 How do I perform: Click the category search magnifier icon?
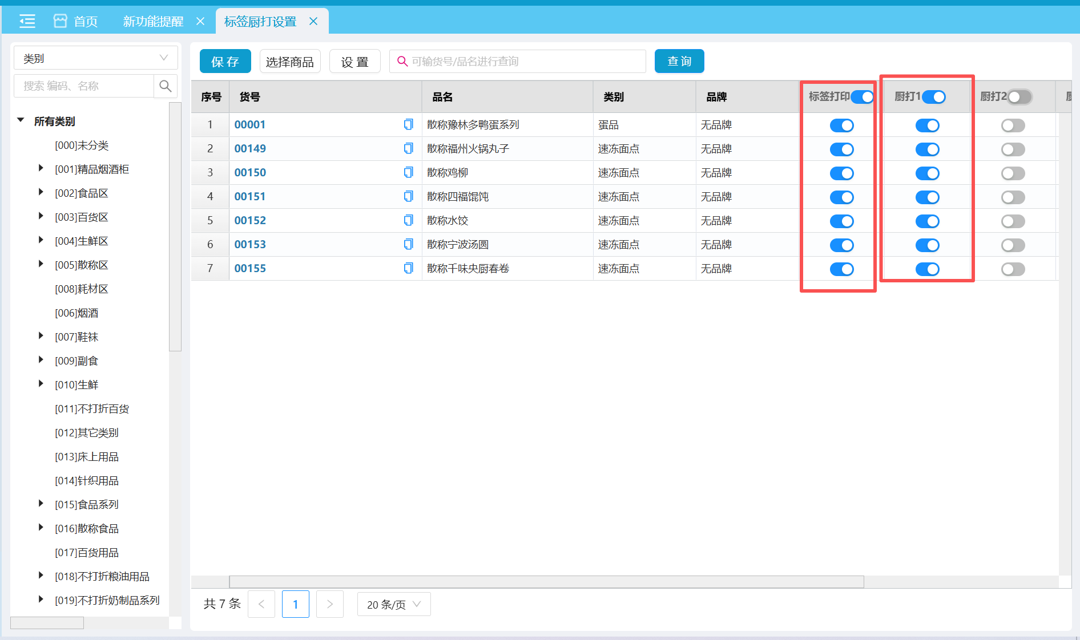[x=166, y=86]
